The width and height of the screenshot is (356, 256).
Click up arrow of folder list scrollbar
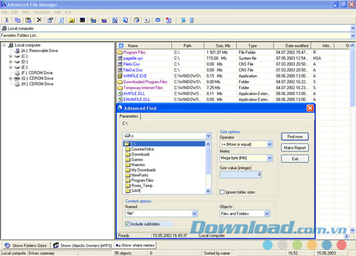tap(208, 144)
